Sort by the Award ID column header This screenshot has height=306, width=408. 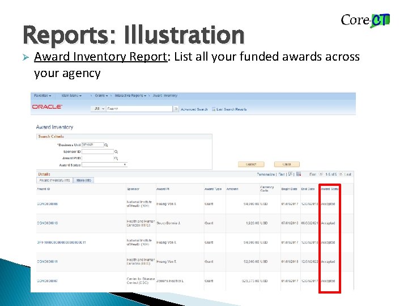pos(44,189)
